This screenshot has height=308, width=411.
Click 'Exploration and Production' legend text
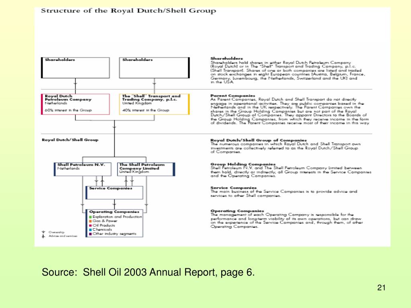pos(117,217)
